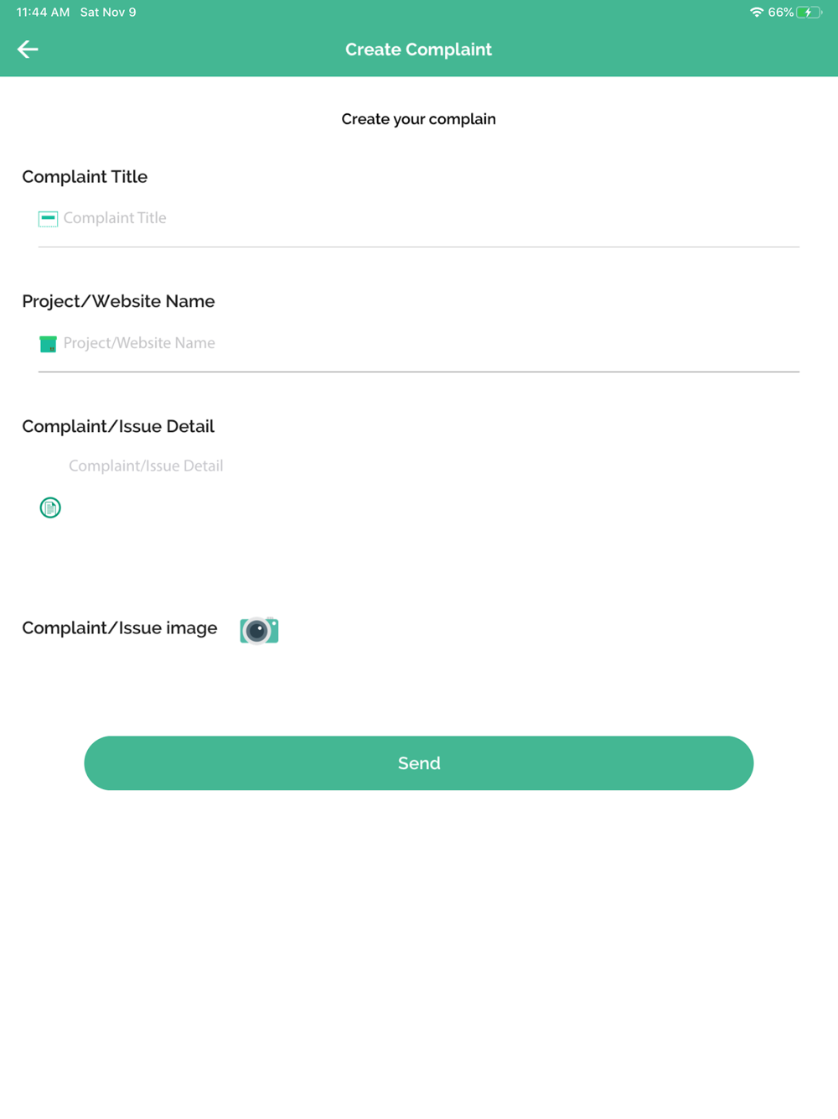Tap the Complaint/Issue Detail section label
838x1119 pixels.
pyautogui.click(x=118, y=426)
